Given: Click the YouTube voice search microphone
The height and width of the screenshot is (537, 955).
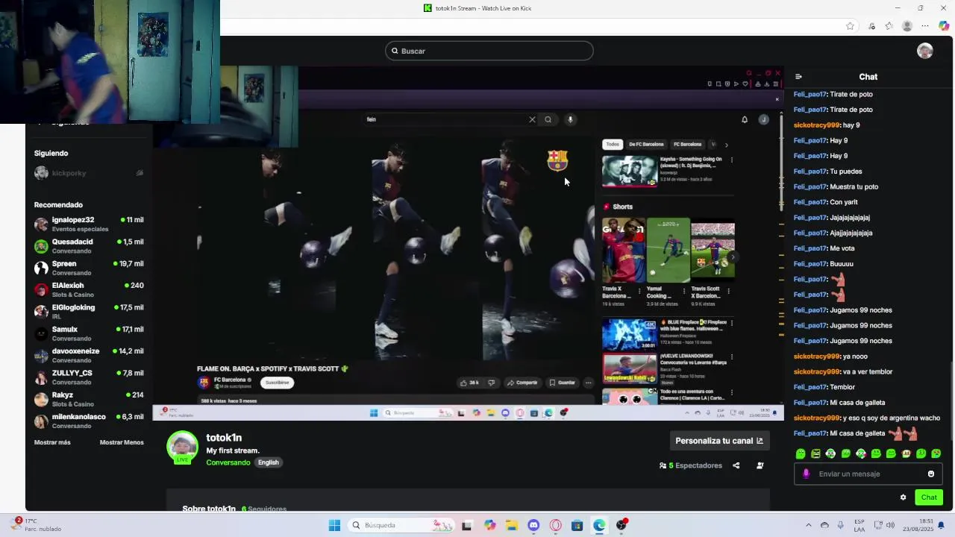Looking at the screenshot, I should pos(570,119).
